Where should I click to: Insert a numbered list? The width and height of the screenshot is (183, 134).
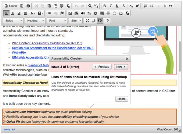(x=145, y=6)
